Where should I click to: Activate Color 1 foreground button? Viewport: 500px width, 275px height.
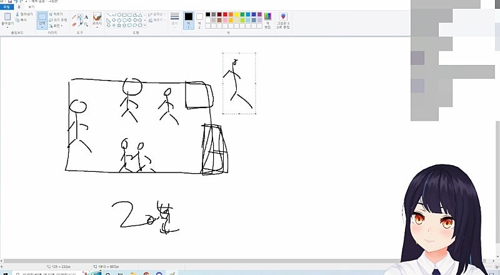click(189, 21)
